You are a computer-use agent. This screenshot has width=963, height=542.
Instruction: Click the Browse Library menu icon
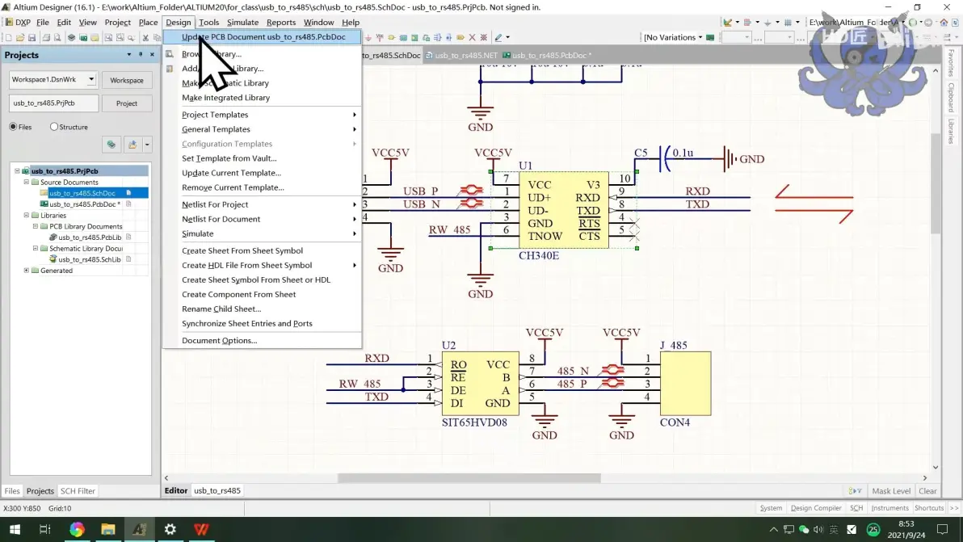[x=170, y=54]
